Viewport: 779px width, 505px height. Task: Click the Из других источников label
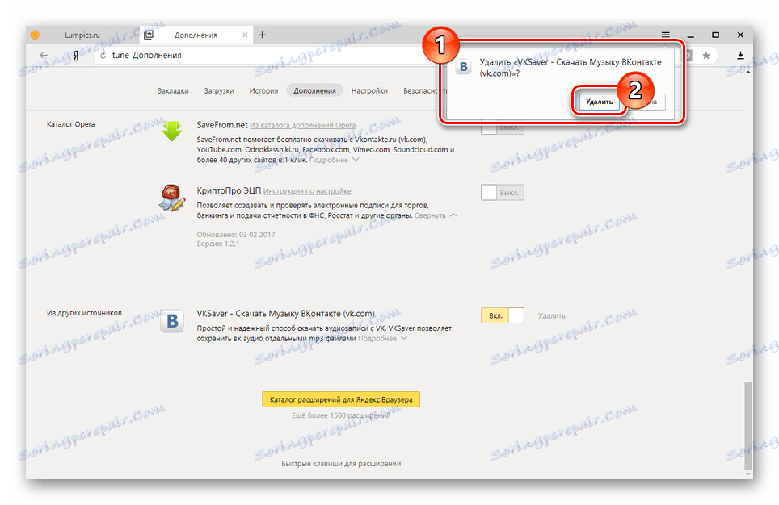point(84,313)
